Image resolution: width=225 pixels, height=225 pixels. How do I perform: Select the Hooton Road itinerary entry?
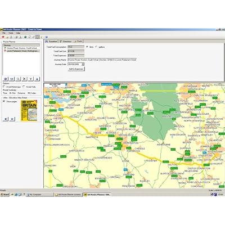[21, 48]
